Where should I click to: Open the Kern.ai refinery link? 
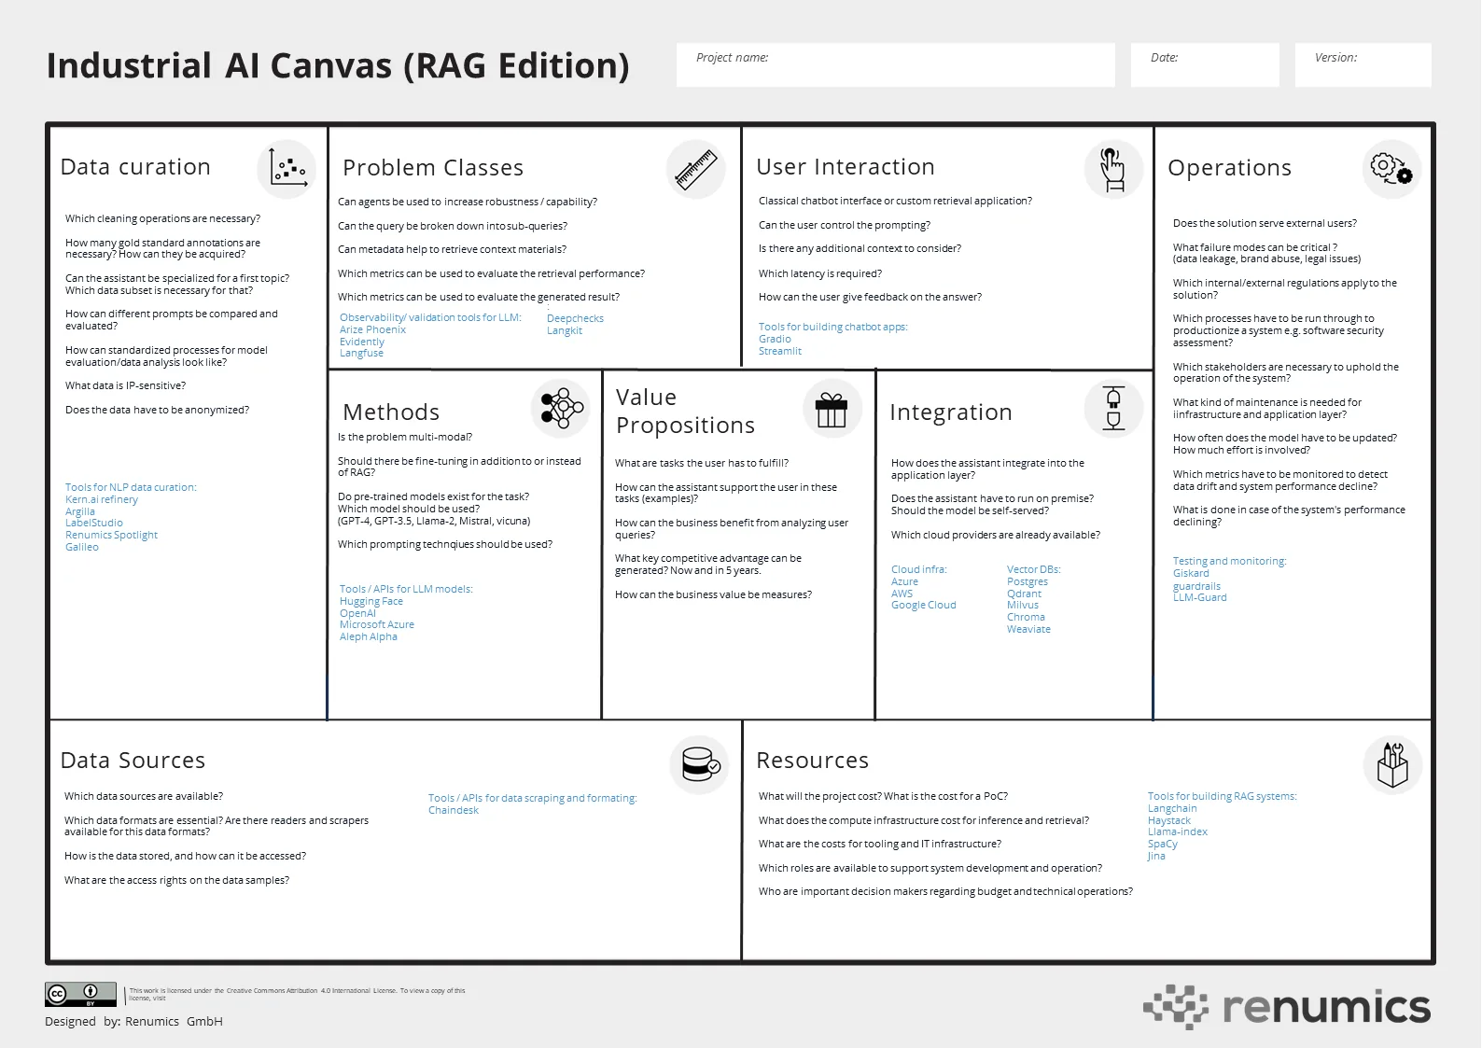pos(102,499)
